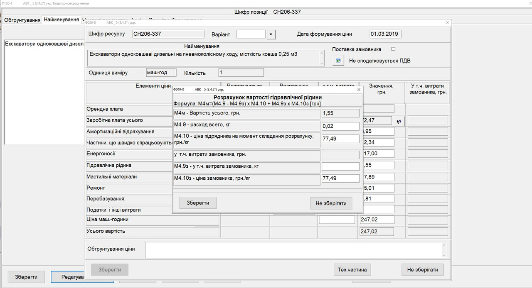Click the date field 01.03.2019
Viewport: 532px width, 288px height.
point(385,34)
